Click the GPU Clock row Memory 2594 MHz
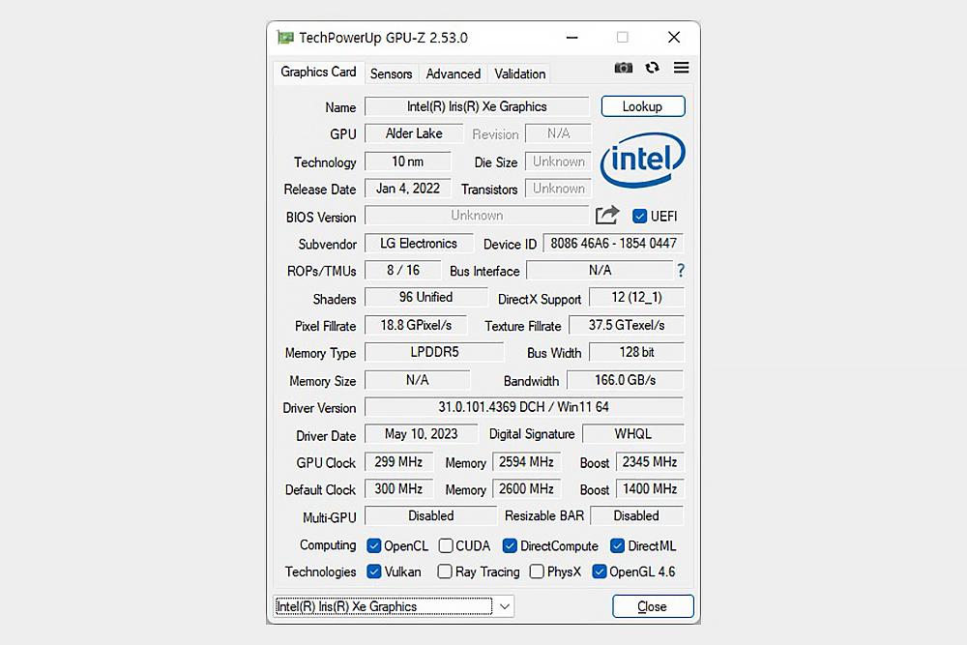 click(526, 462)
